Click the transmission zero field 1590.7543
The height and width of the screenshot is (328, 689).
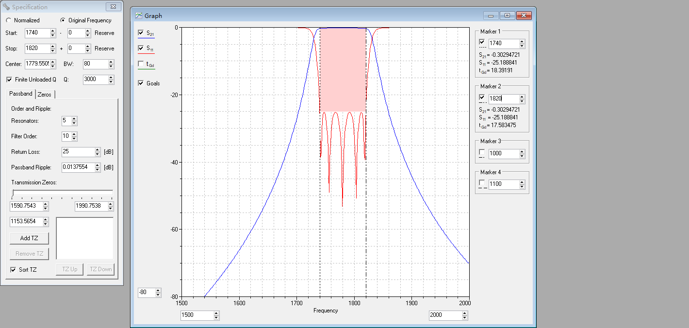pos(26,206)
